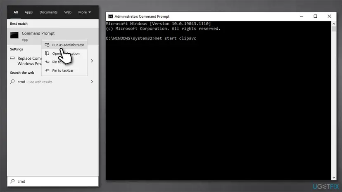Click the Run as administrator shield icon
Image resolution: width=342 pixels, height=192 pixels.
(x=47, y=45)
